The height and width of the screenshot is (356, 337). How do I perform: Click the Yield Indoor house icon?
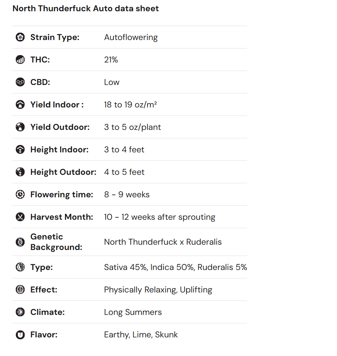pos(20,105)
